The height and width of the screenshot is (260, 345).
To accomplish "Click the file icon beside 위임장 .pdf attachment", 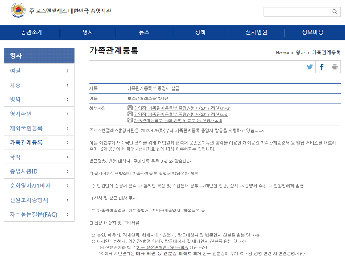I will tap(130, 114).
